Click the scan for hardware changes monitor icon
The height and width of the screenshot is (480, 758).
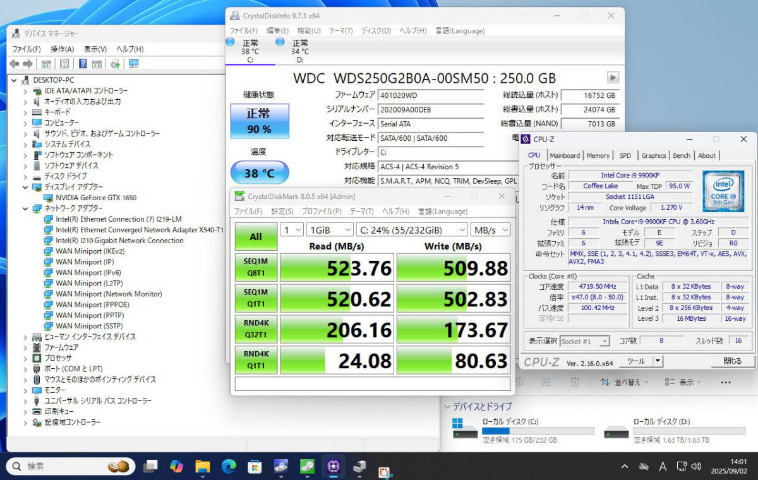pos(133,64)
